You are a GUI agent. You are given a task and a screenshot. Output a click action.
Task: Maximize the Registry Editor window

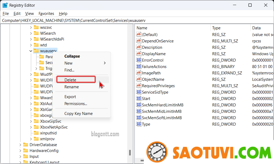coord(250,5)
